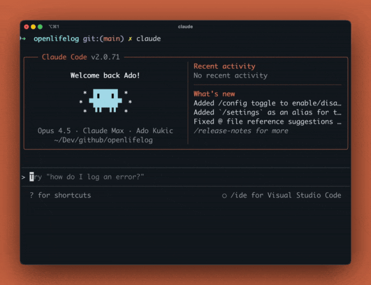Viewport: 371px width, 285px height.
Task: Click the "Added `/settings` as an alias" line
Action: click(267, 112)
